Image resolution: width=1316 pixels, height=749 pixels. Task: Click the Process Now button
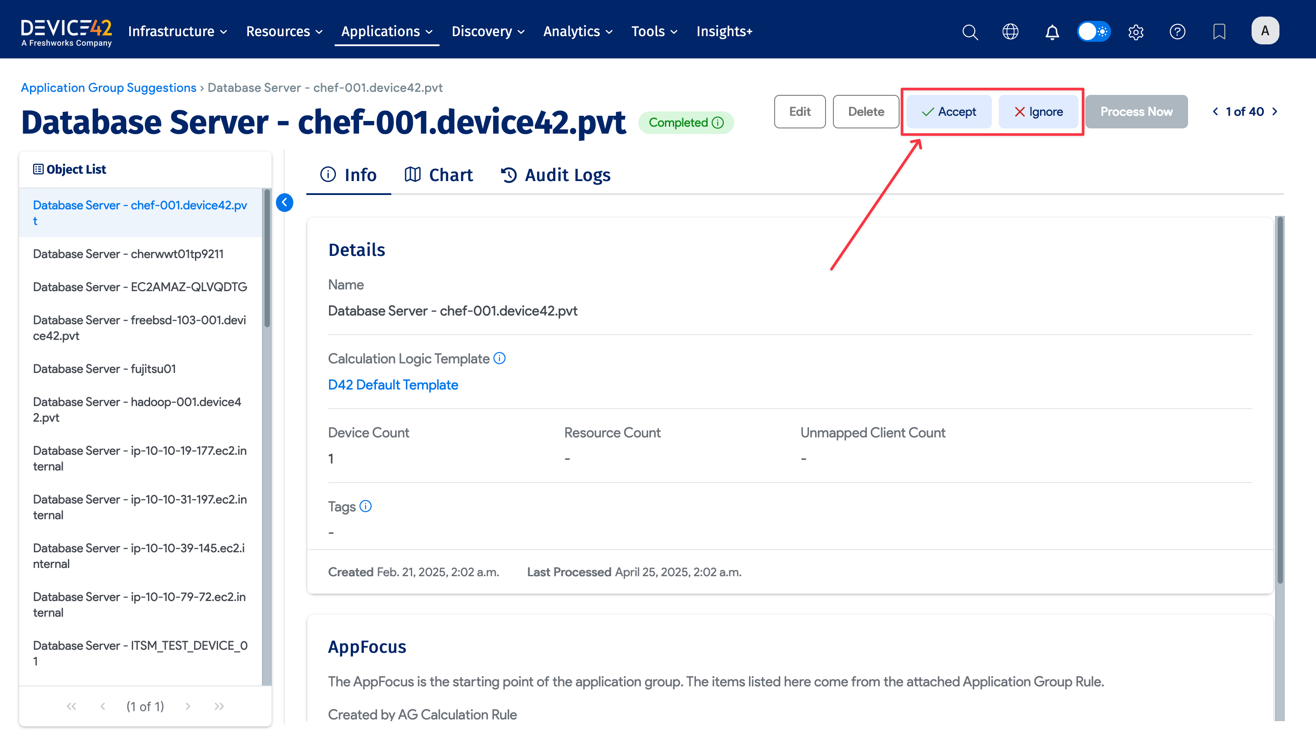[1136, 111]
